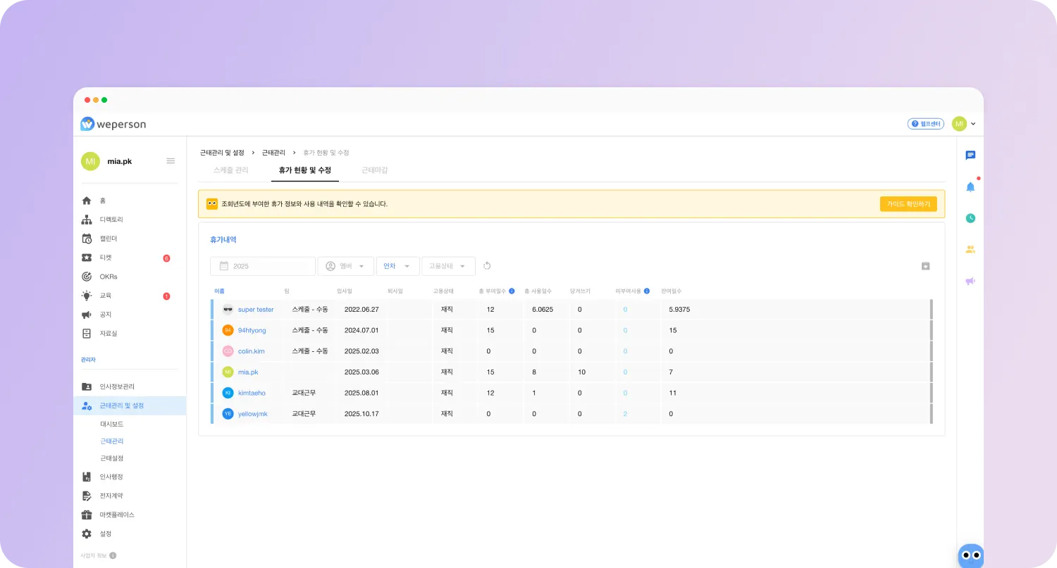Viewport: 1057px width, 568px height.
Task: Click info icon next to 사업자 정보
Action: coord(113,555)
